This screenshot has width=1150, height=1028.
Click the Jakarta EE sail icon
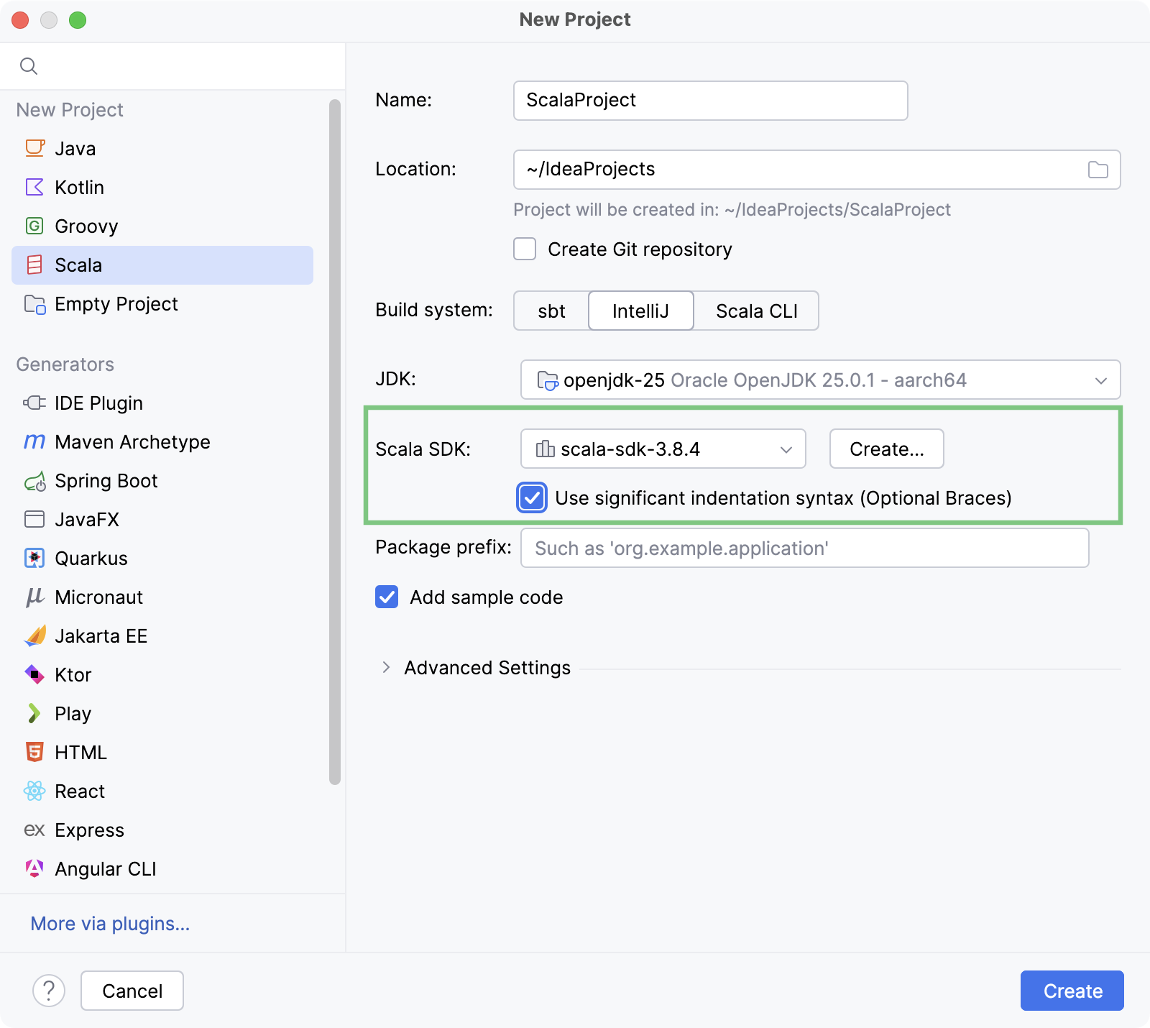coord(34,635)
